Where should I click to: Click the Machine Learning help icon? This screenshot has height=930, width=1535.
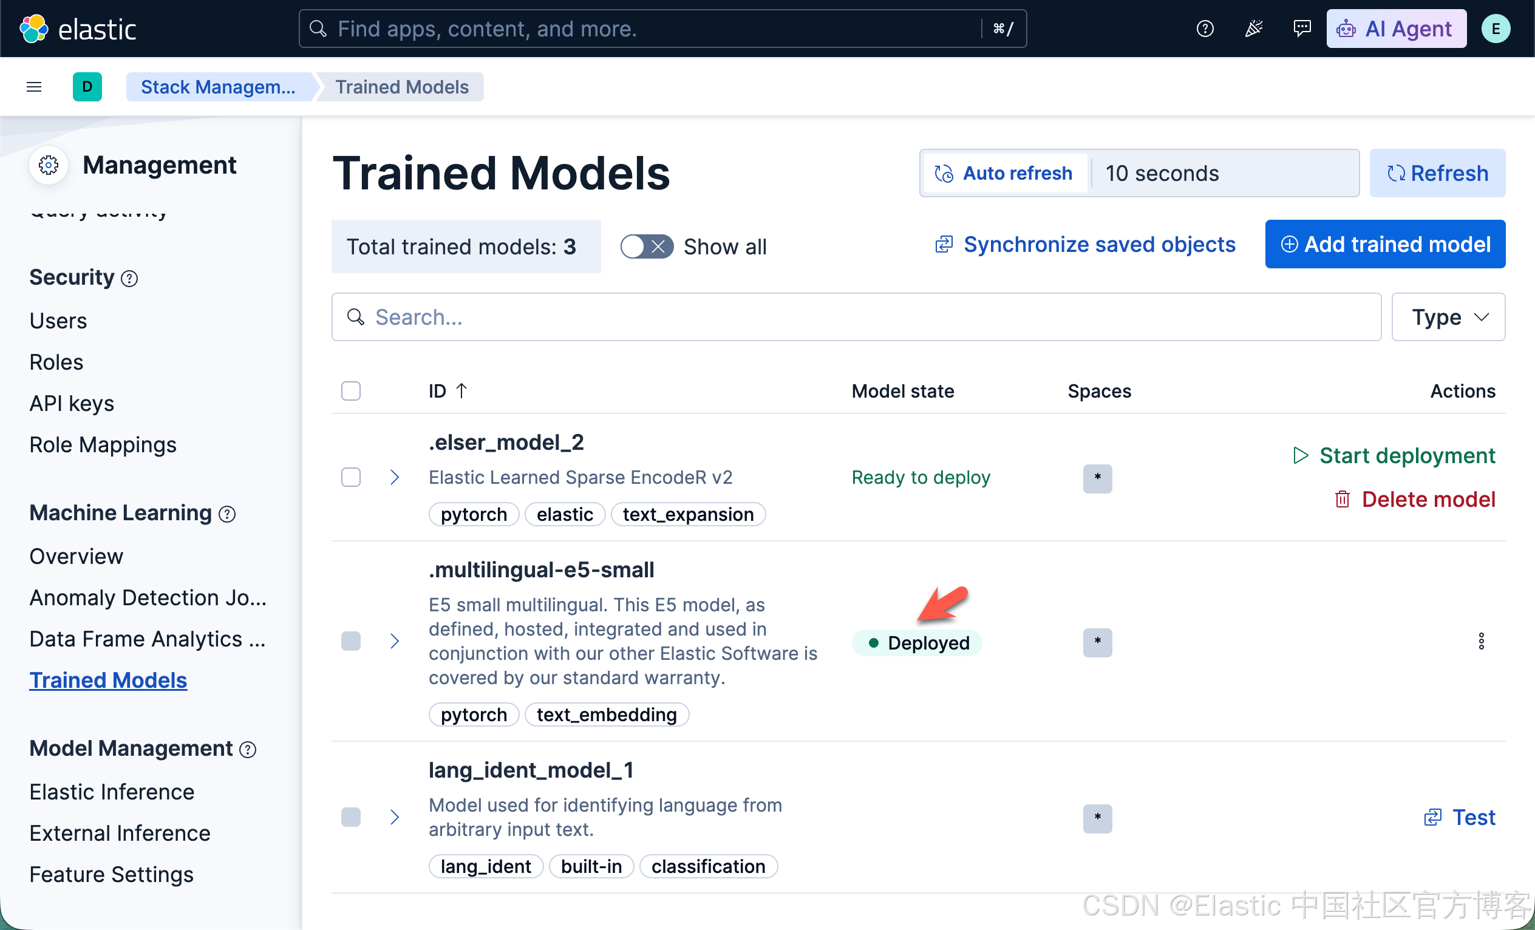(x=227, y=514)
